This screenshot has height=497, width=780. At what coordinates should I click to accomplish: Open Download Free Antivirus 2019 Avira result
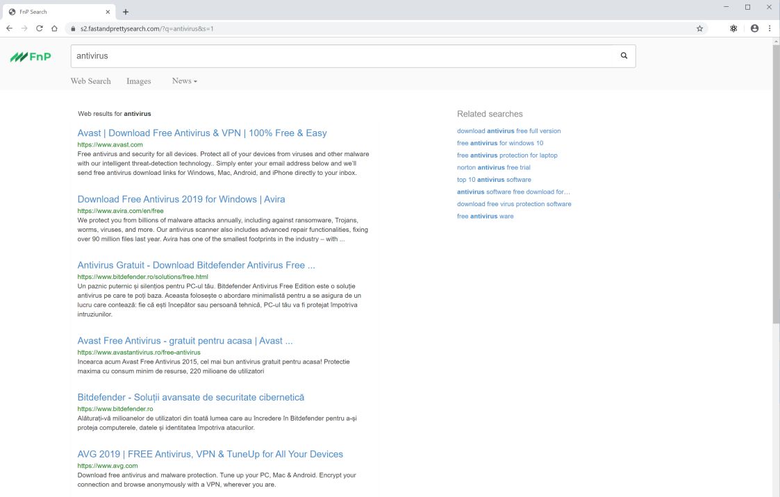181,199
